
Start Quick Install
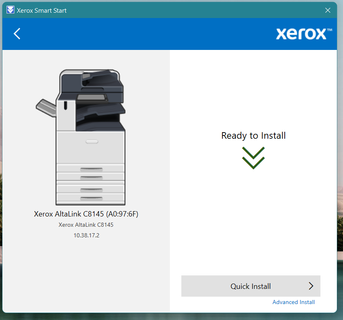[251, 286]
